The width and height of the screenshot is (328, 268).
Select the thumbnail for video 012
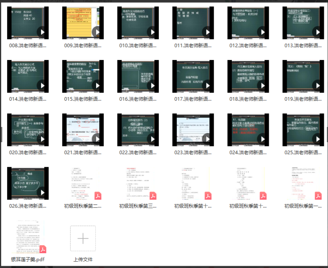pyautogui.click(x=248, y=23)
